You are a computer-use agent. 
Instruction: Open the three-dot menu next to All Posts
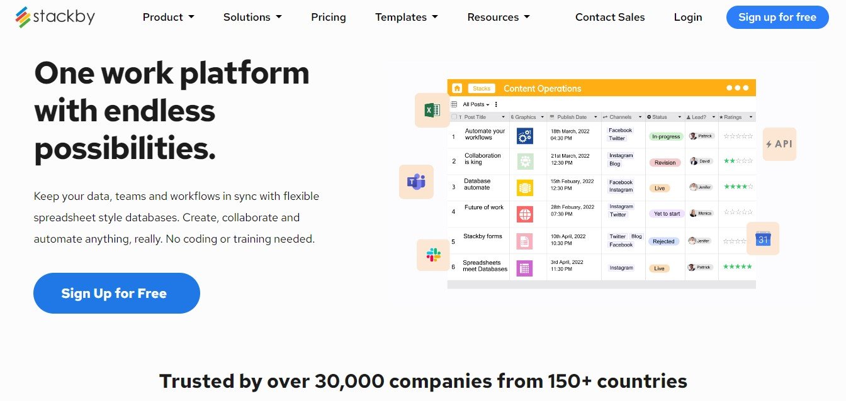pos(496,104)
